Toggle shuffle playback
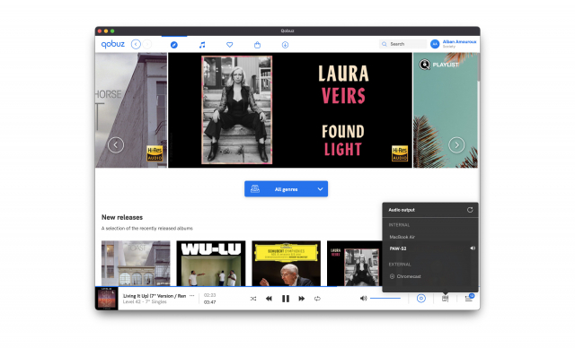 click(x=253, y=299)
